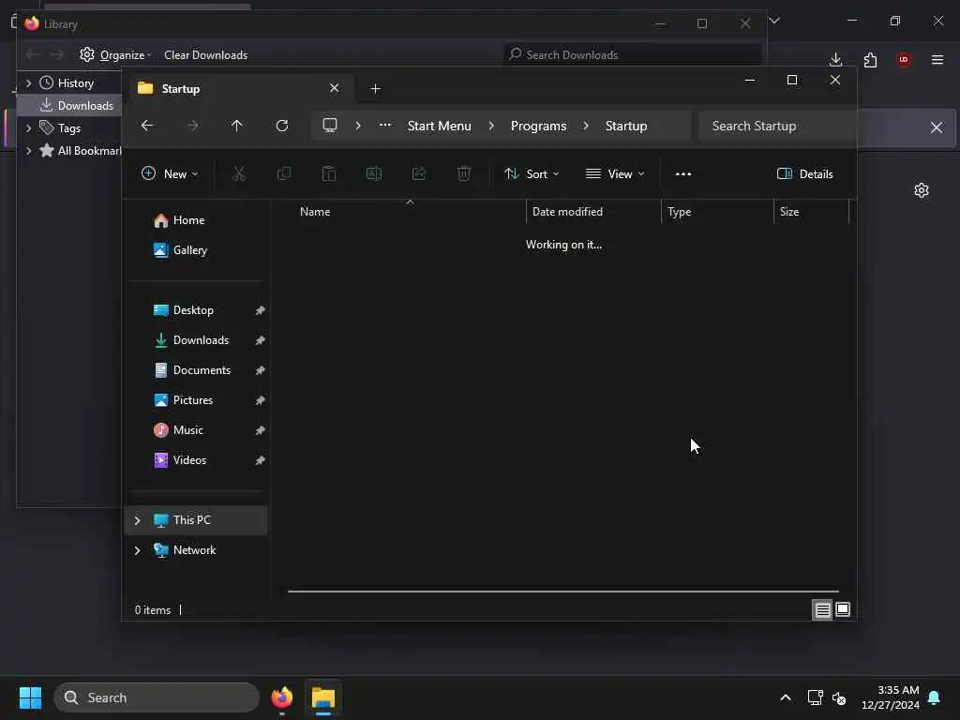Open Firefox downloads arrow icon
Image resolution: width=960 pixels, height=720 pixels.
835,60
